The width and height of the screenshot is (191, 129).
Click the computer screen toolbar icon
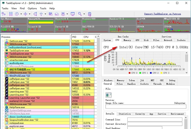(x=73, y=14)
